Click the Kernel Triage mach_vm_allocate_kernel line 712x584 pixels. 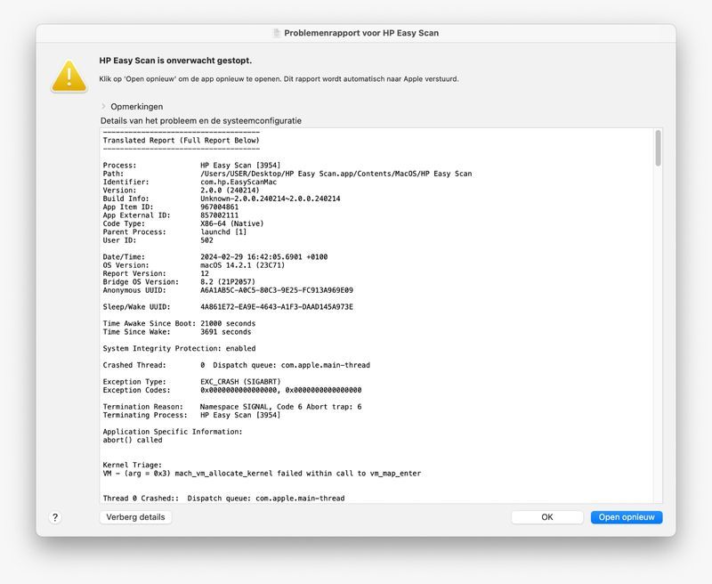[x=262, y=474]
